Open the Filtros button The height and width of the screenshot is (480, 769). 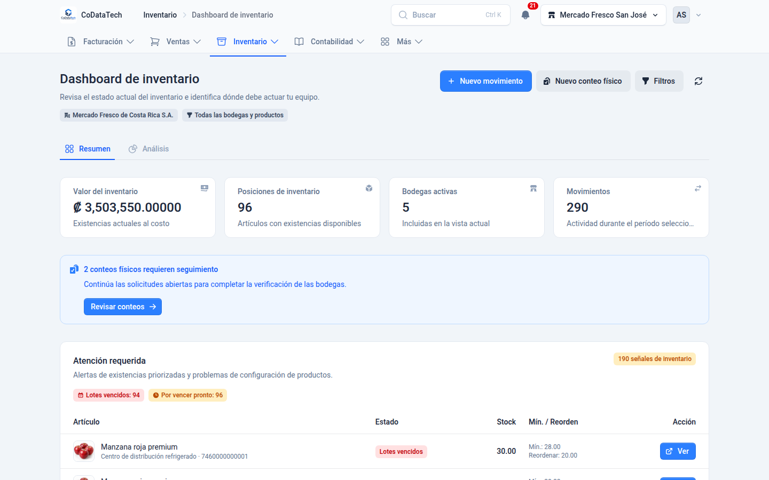[659, 81]
